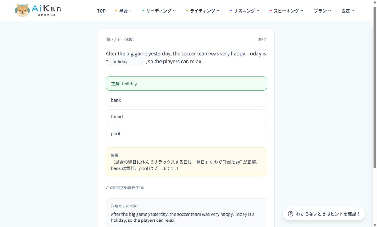Click the holiday blank in the sentence

pyautogui.click(x=127, y=62)
